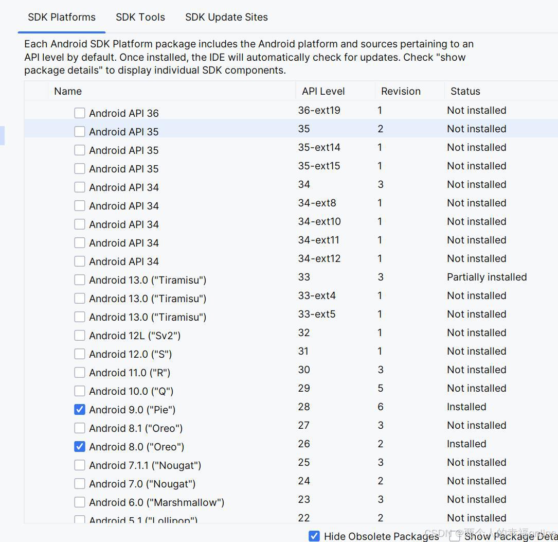The width and height of the screenshot is (558, 542).
Task: Tick the Tiramisu 33-ext4 checkbox
Action: (80, 298)
